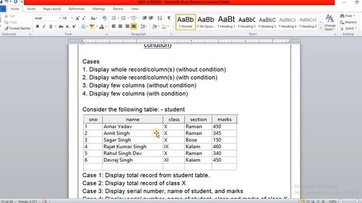Click Sort icon in Paragraph group

click(160, 18)
